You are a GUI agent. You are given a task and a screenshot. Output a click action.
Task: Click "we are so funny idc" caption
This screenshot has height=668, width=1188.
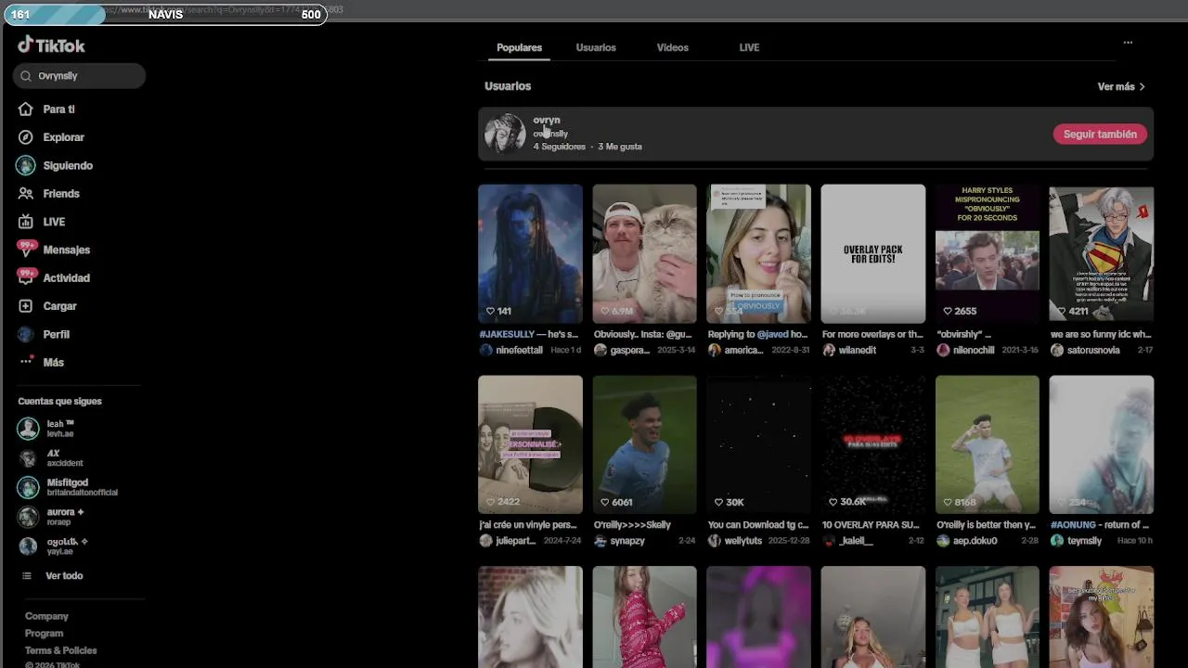(x=1101, y=334)
